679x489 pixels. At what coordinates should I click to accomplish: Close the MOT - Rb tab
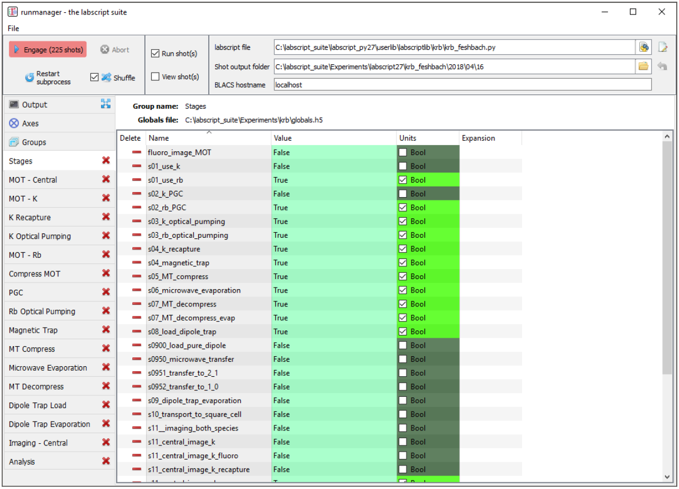[x=106, y=255]
